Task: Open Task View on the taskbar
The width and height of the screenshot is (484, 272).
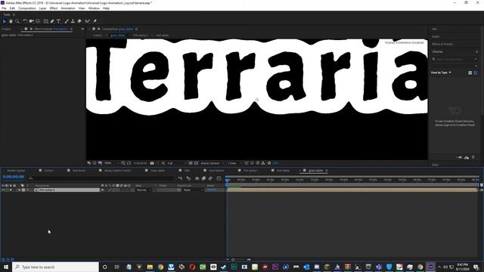Action: (x=116, y=267)
